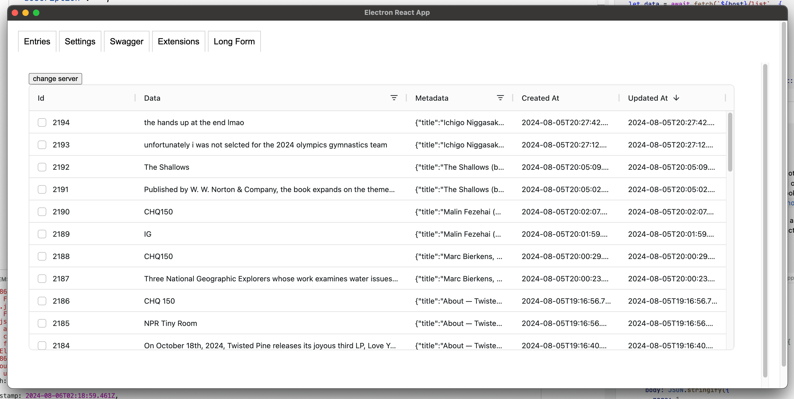
Task: Switch to the Settings tab
Action: point(80,41)
